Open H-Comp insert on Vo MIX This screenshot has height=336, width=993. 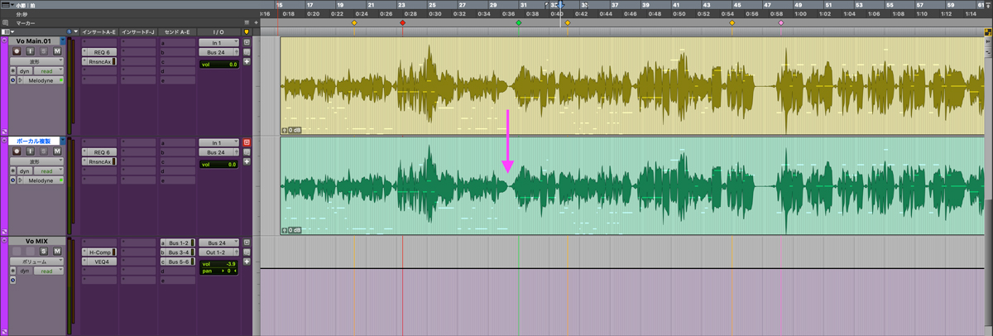coord(99,252)
